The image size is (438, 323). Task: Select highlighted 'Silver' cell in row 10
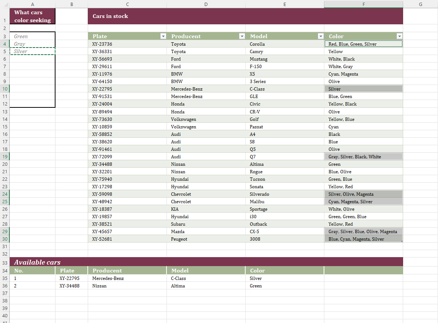coord(363,89)
